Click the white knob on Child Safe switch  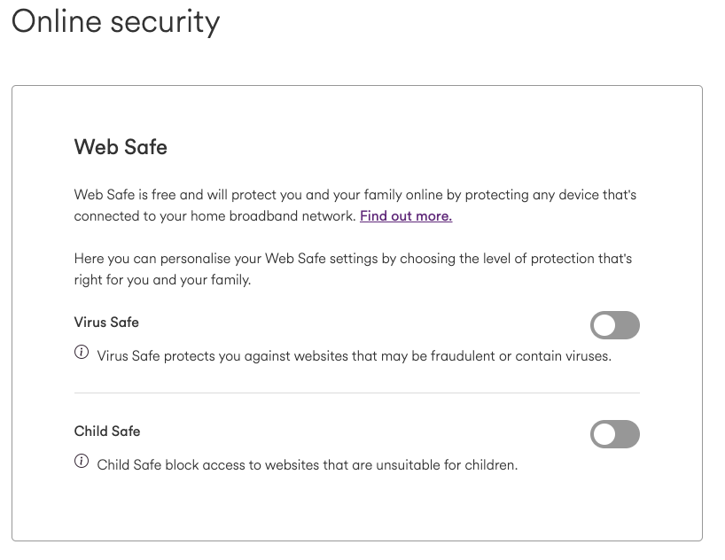coord(604,434)
